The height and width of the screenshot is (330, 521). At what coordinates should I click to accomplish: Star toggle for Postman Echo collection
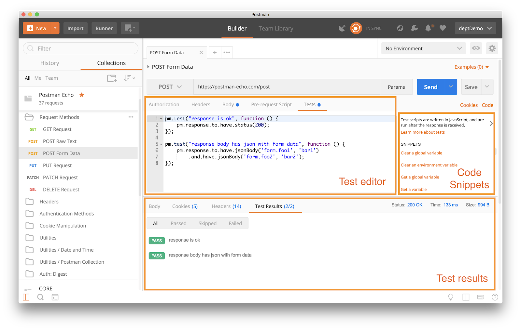(82, 95)
